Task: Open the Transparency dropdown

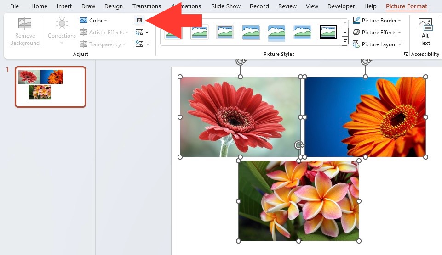Action: pyautogui.click(x=103, y=44)
